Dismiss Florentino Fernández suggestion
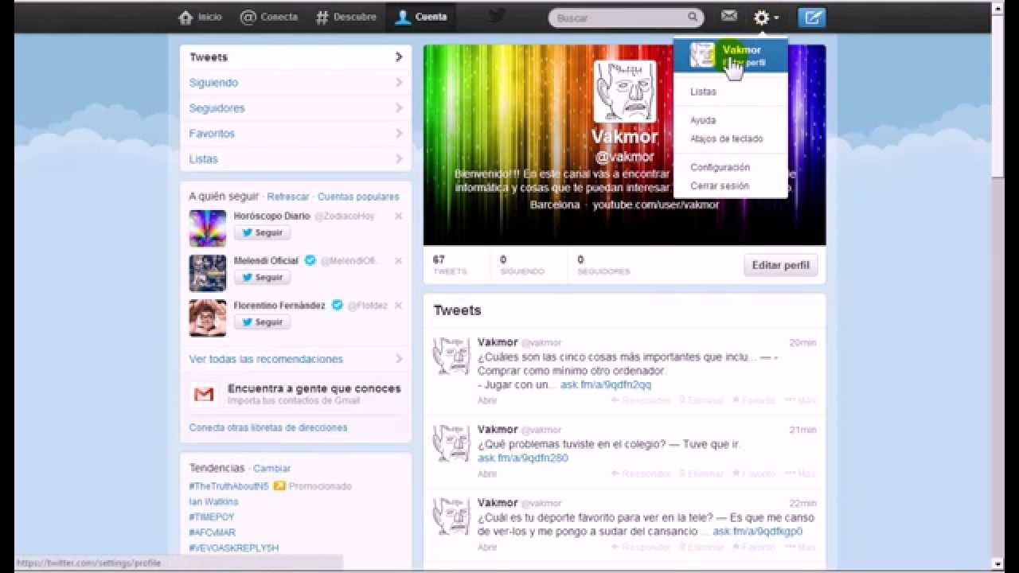Viewport: 1019px width, 573px height. point(398,305)
